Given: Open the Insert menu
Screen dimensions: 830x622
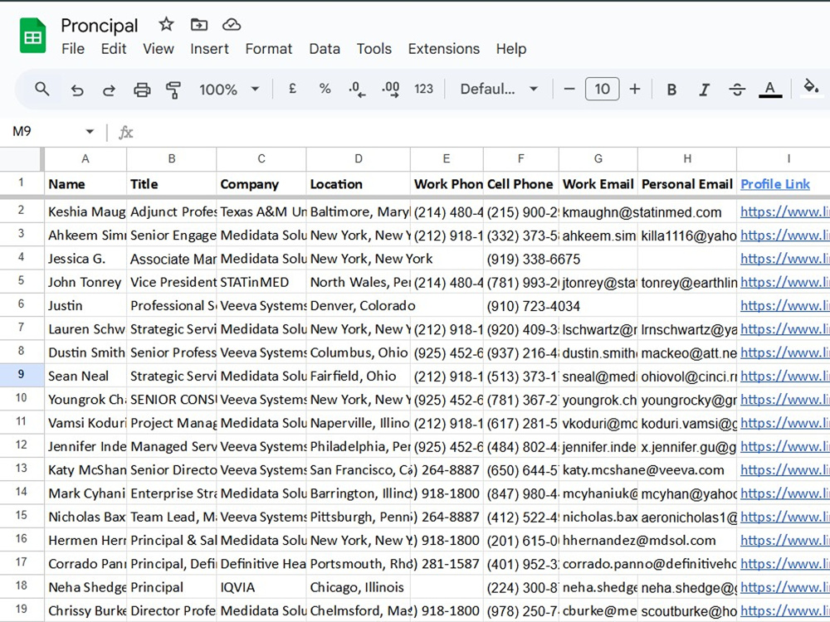Looking at the screenshot, I should point(210,49).
